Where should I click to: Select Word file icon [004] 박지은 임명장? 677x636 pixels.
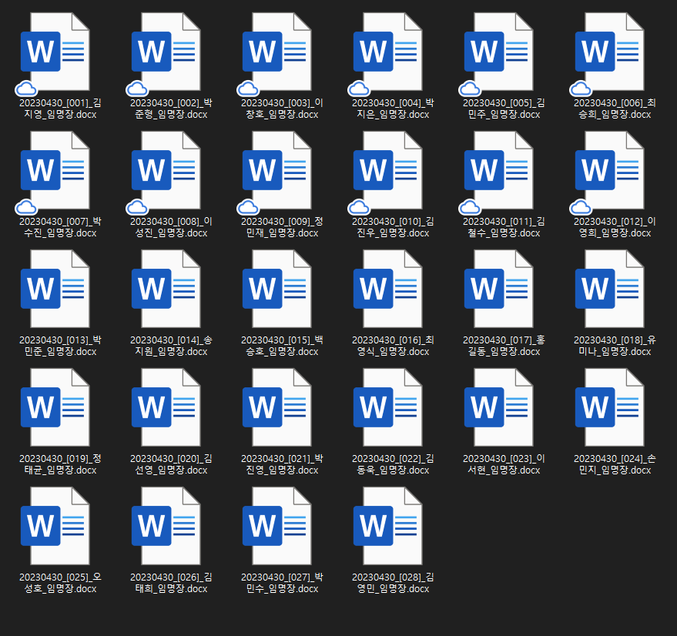pos(388,52)
